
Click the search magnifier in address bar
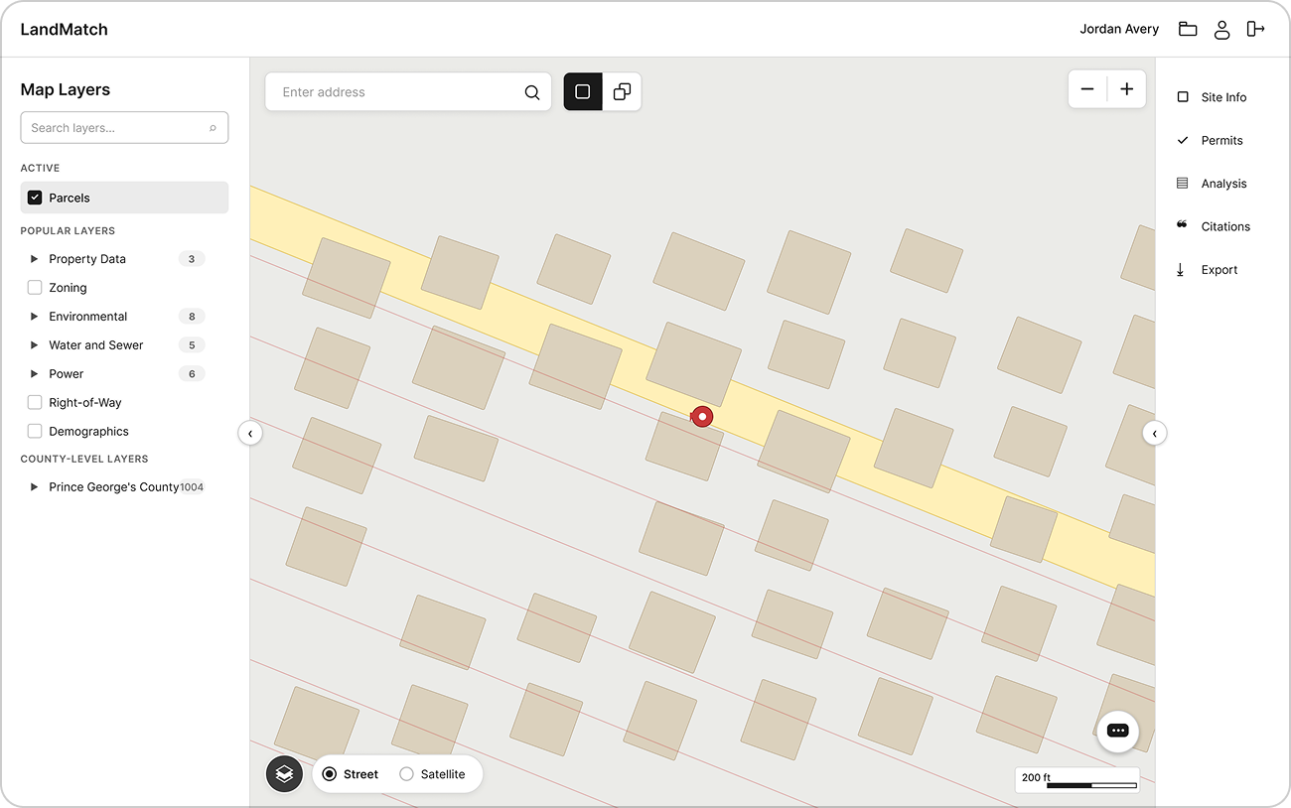[532, 92]
